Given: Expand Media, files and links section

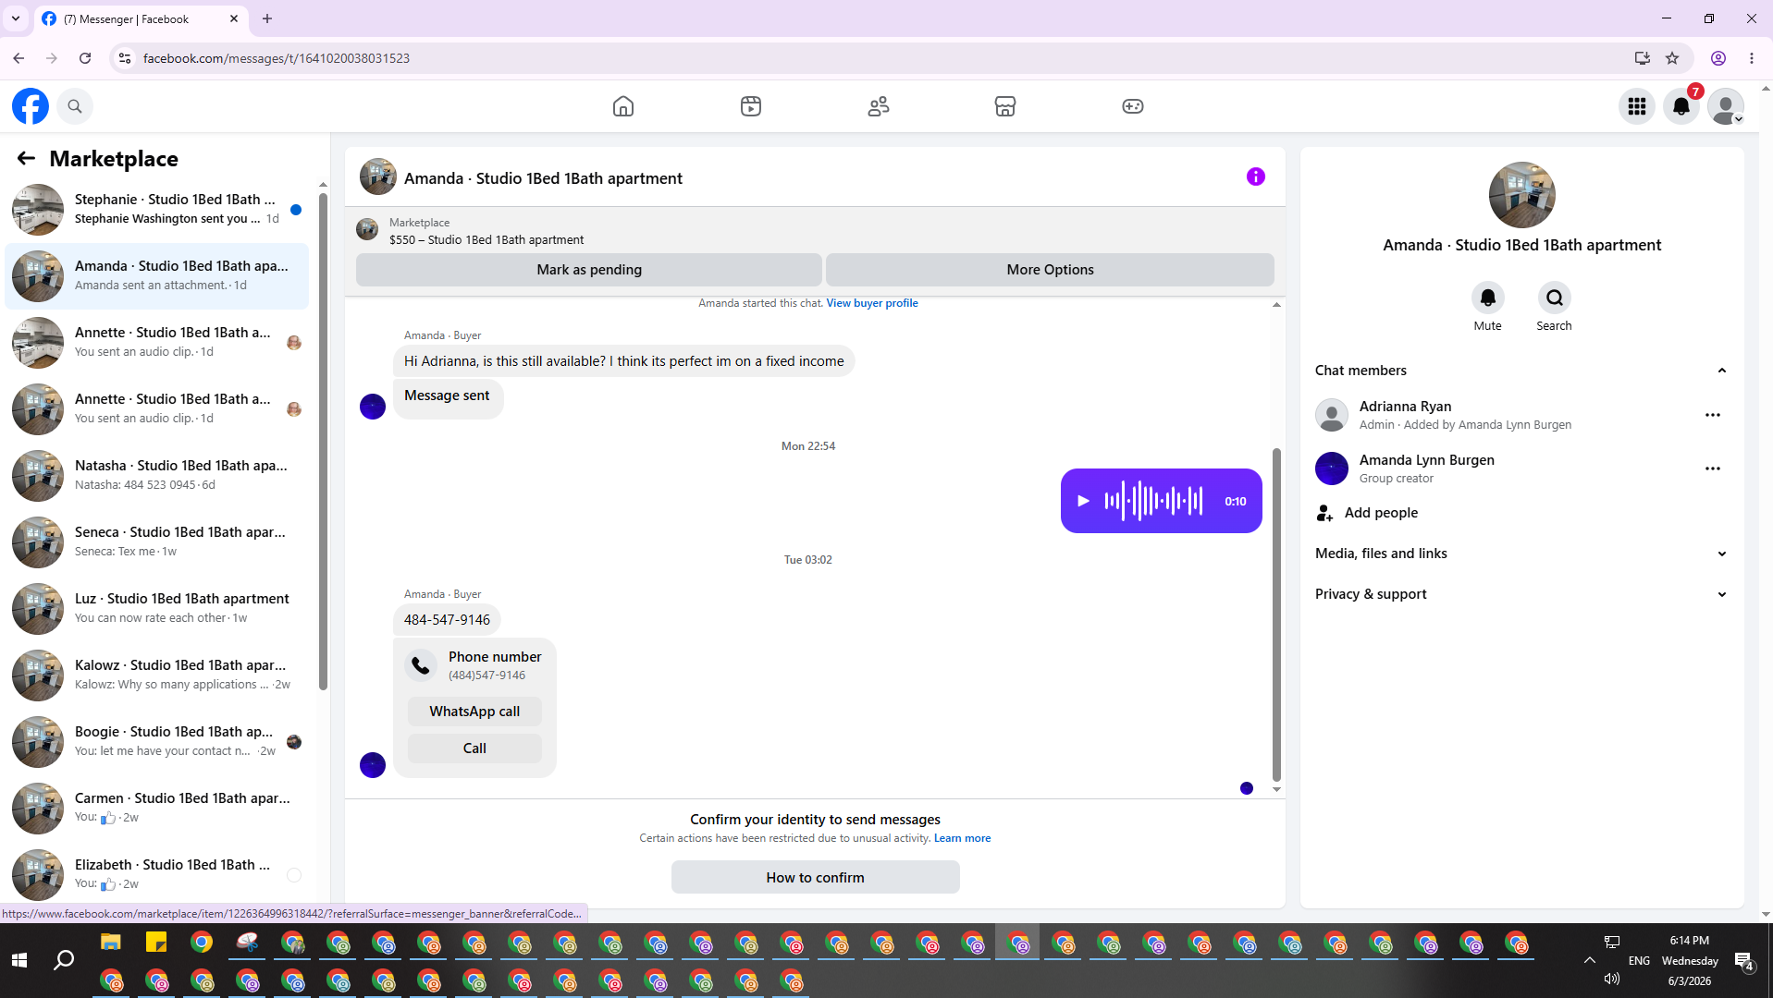Looking at the screenshot, I should (1721, 554).
